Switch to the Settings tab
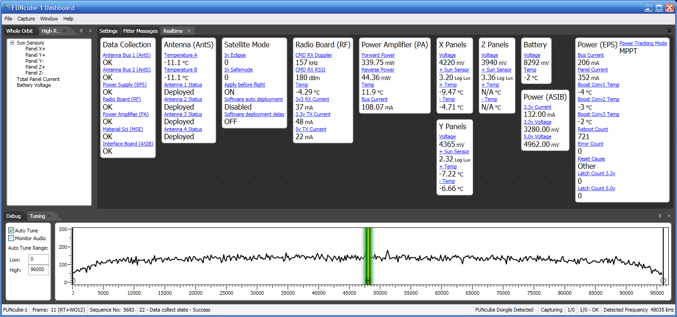 (x=108, y=31)
